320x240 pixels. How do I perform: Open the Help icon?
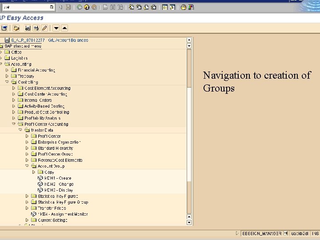click(x=184, y=8)
